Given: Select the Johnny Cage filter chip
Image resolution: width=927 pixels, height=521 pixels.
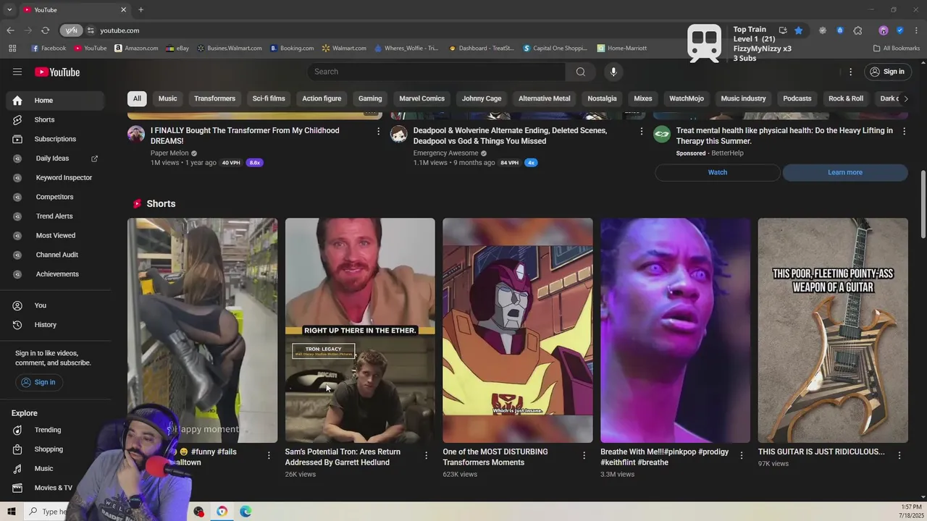Looking at the screenshot, I should pyautogui.click(x=482, y=98).
